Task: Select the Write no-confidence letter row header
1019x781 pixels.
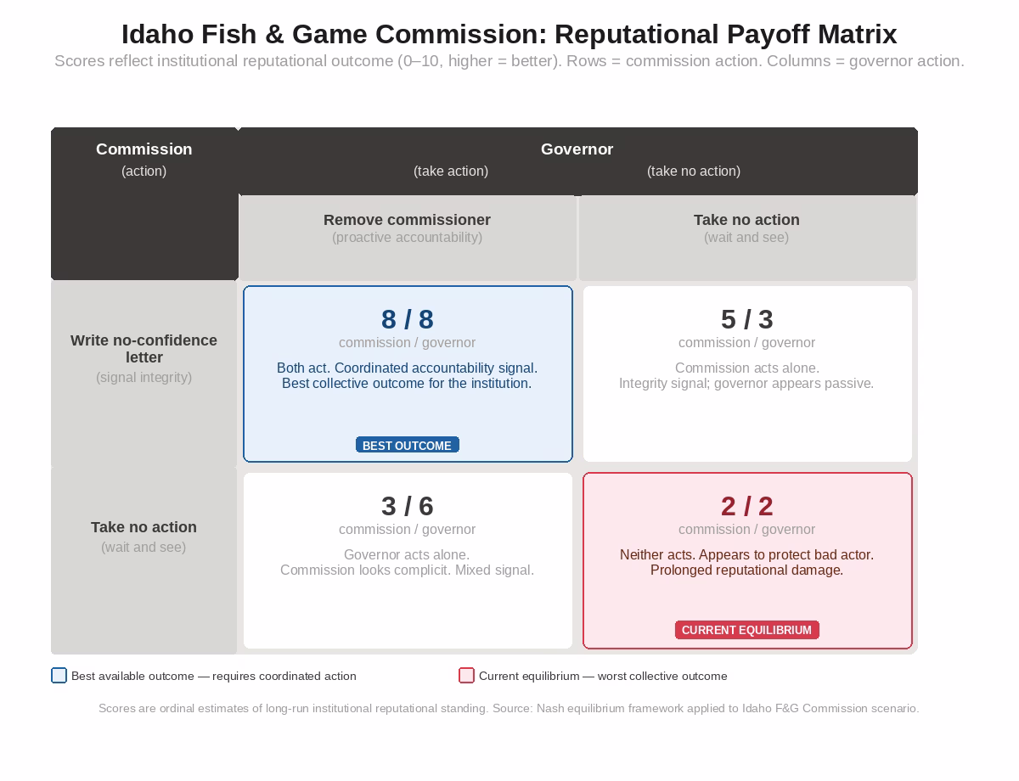Action: point(144,349)
